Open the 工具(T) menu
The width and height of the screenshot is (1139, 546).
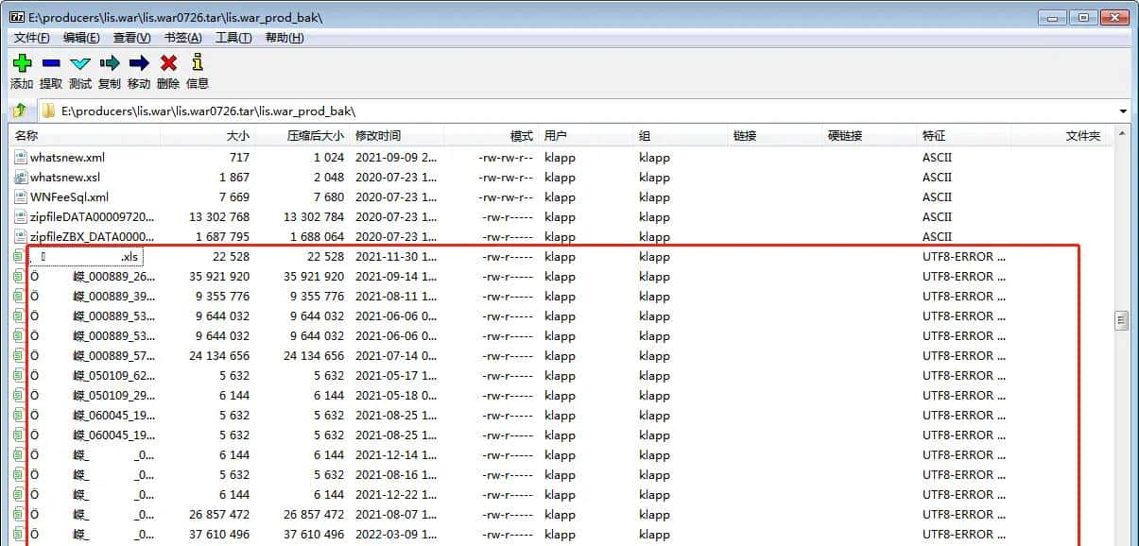coord(233,38)
